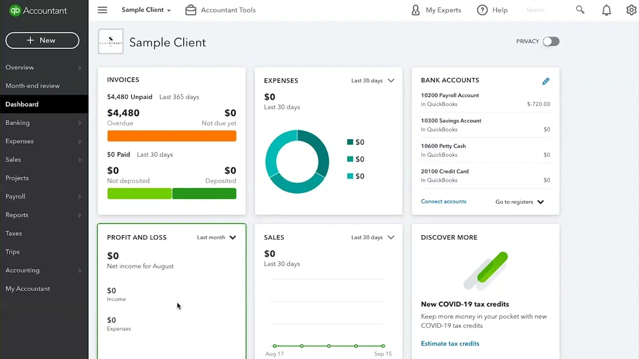Click the expenses donut chart
639x359 pixels.
coord(297,162)
